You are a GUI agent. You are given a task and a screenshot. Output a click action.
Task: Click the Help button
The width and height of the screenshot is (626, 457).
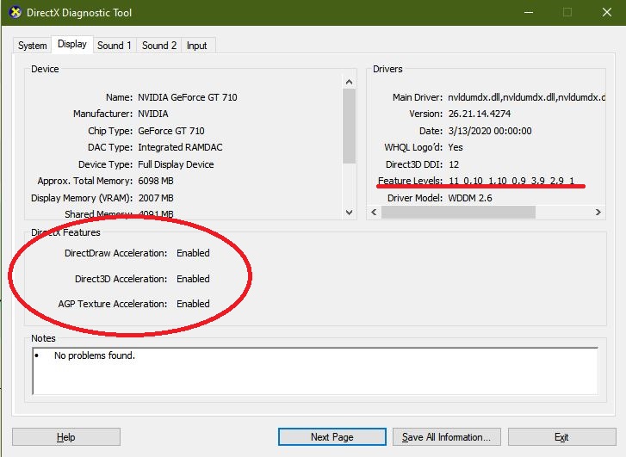coord(66,437)
